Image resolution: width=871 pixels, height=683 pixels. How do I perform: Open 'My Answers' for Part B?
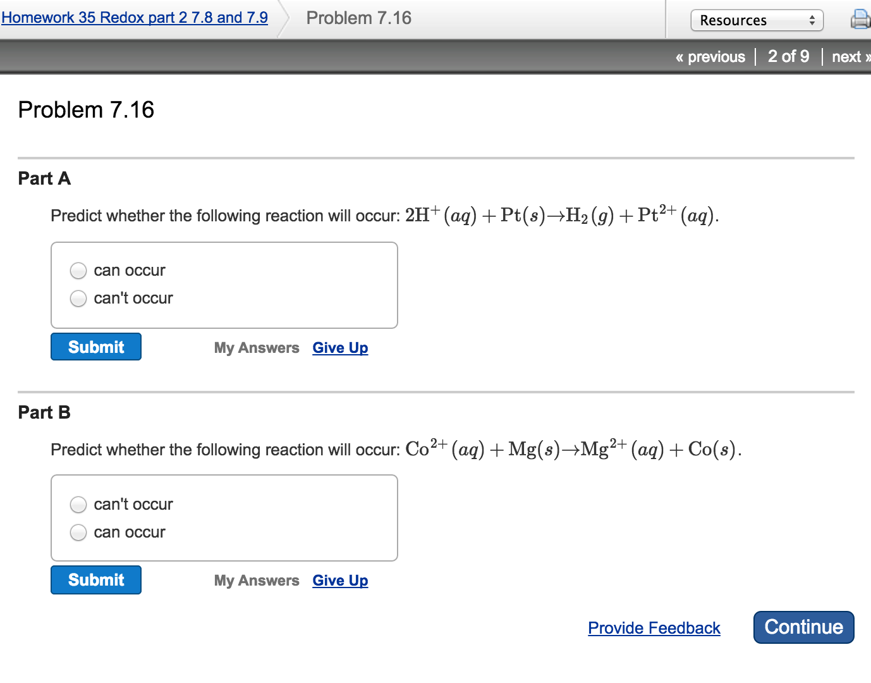[257, 581]
